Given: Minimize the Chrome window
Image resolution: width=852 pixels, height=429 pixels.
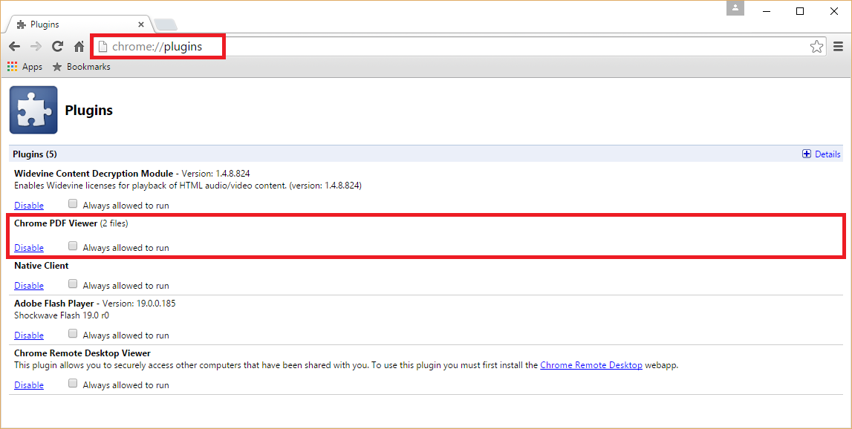Looking at the screenshot, I should tap(767, 11).
